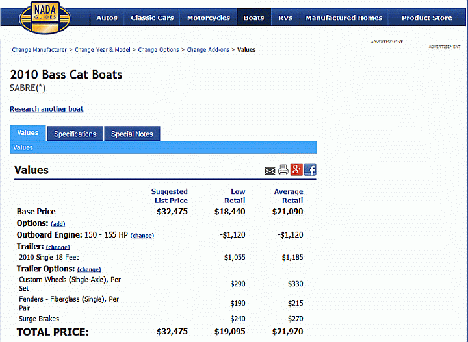The height and width of the screenshot is (342, 468).
Task: Switch to the Specifications tab
Action: [x=75, y=134]
